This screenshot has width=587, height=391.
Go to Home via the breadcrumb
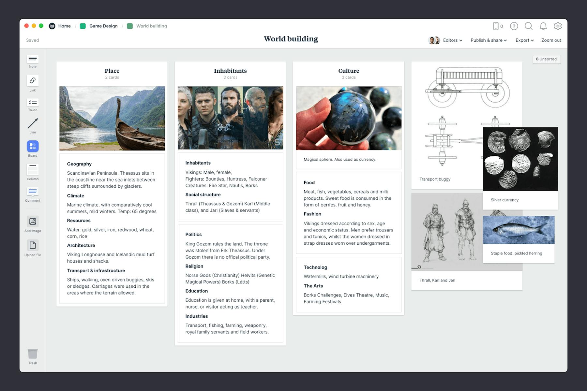coord(64,26)
